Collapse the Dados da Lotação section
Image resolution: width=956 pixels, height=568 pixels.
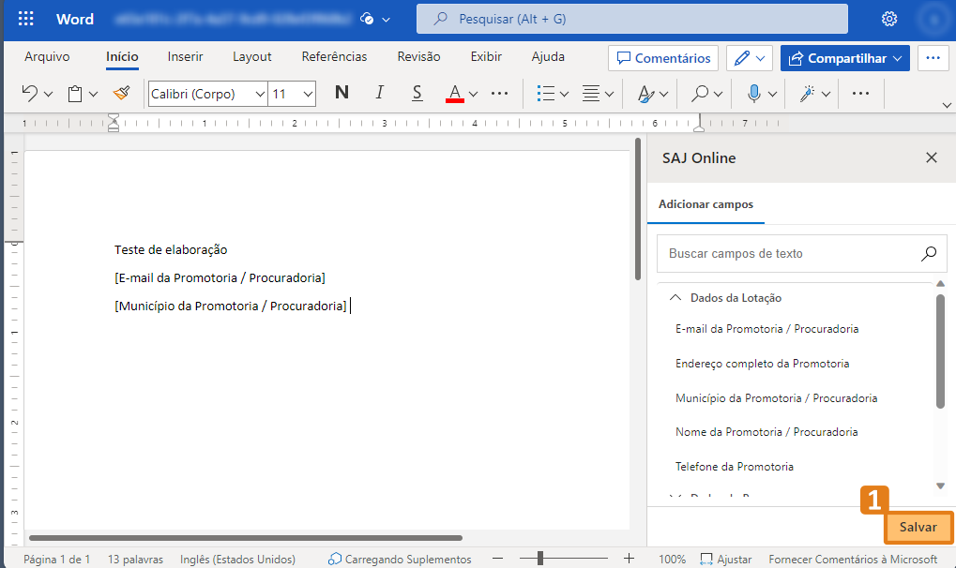tap(675, 297)
